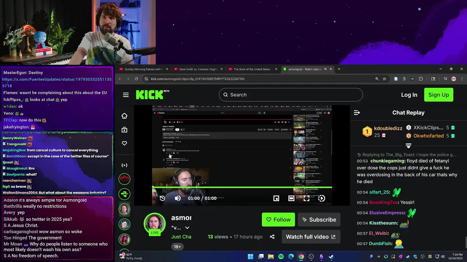The width and height of the screenshot is (467, 262).
Task: Open Browse icon in Kick sidebar
Action: pos(124,130)
